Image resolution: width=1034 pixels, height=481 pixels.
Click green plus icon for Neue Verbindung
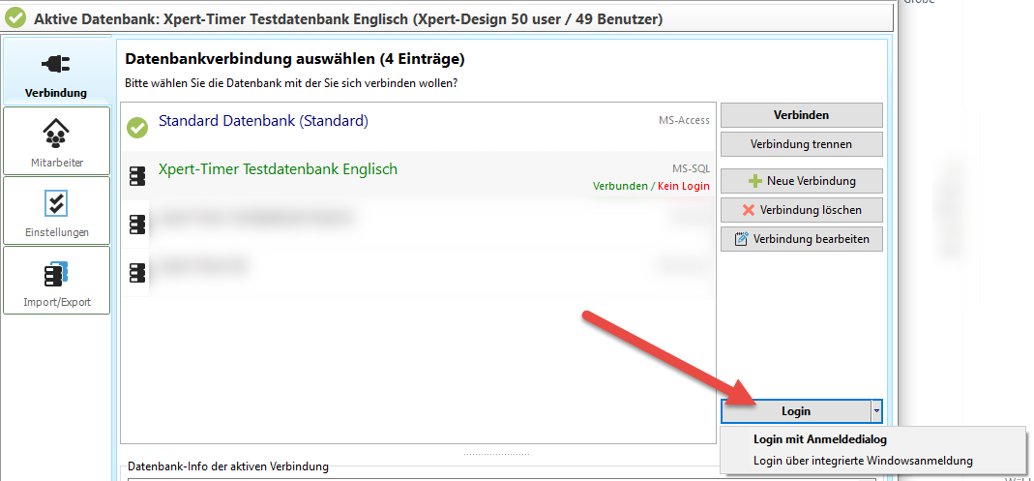[x=755, y=181]
